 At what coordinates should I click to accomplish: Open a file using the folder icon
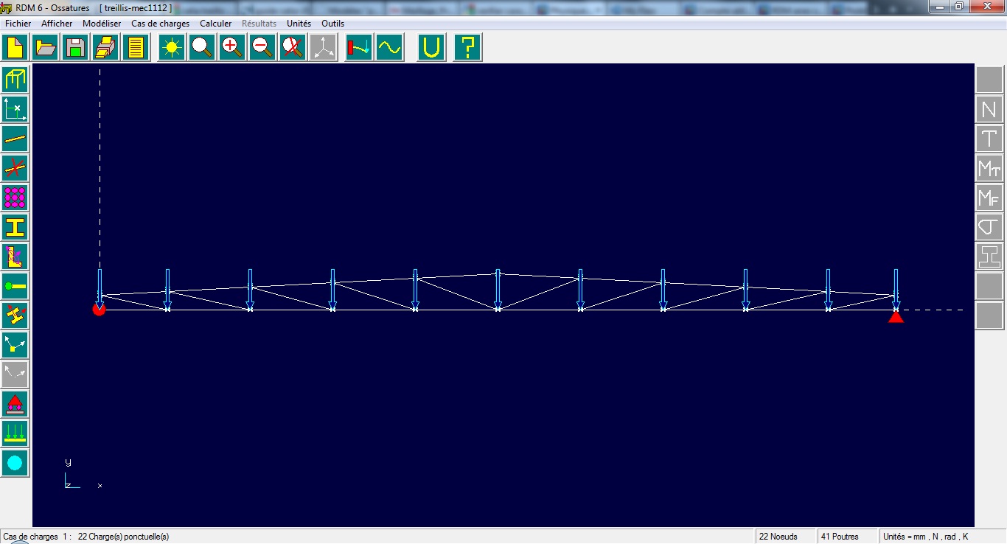(x=46, y=48)
